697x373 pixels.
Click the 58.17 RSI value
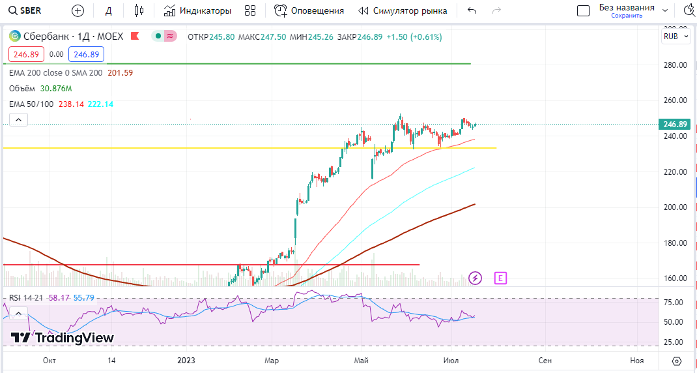(x=58, y=298)
